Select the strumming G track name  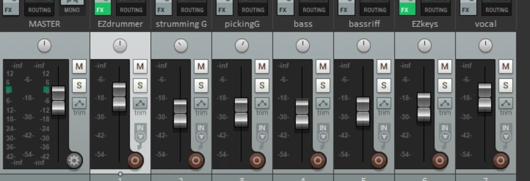click(181, 24)
